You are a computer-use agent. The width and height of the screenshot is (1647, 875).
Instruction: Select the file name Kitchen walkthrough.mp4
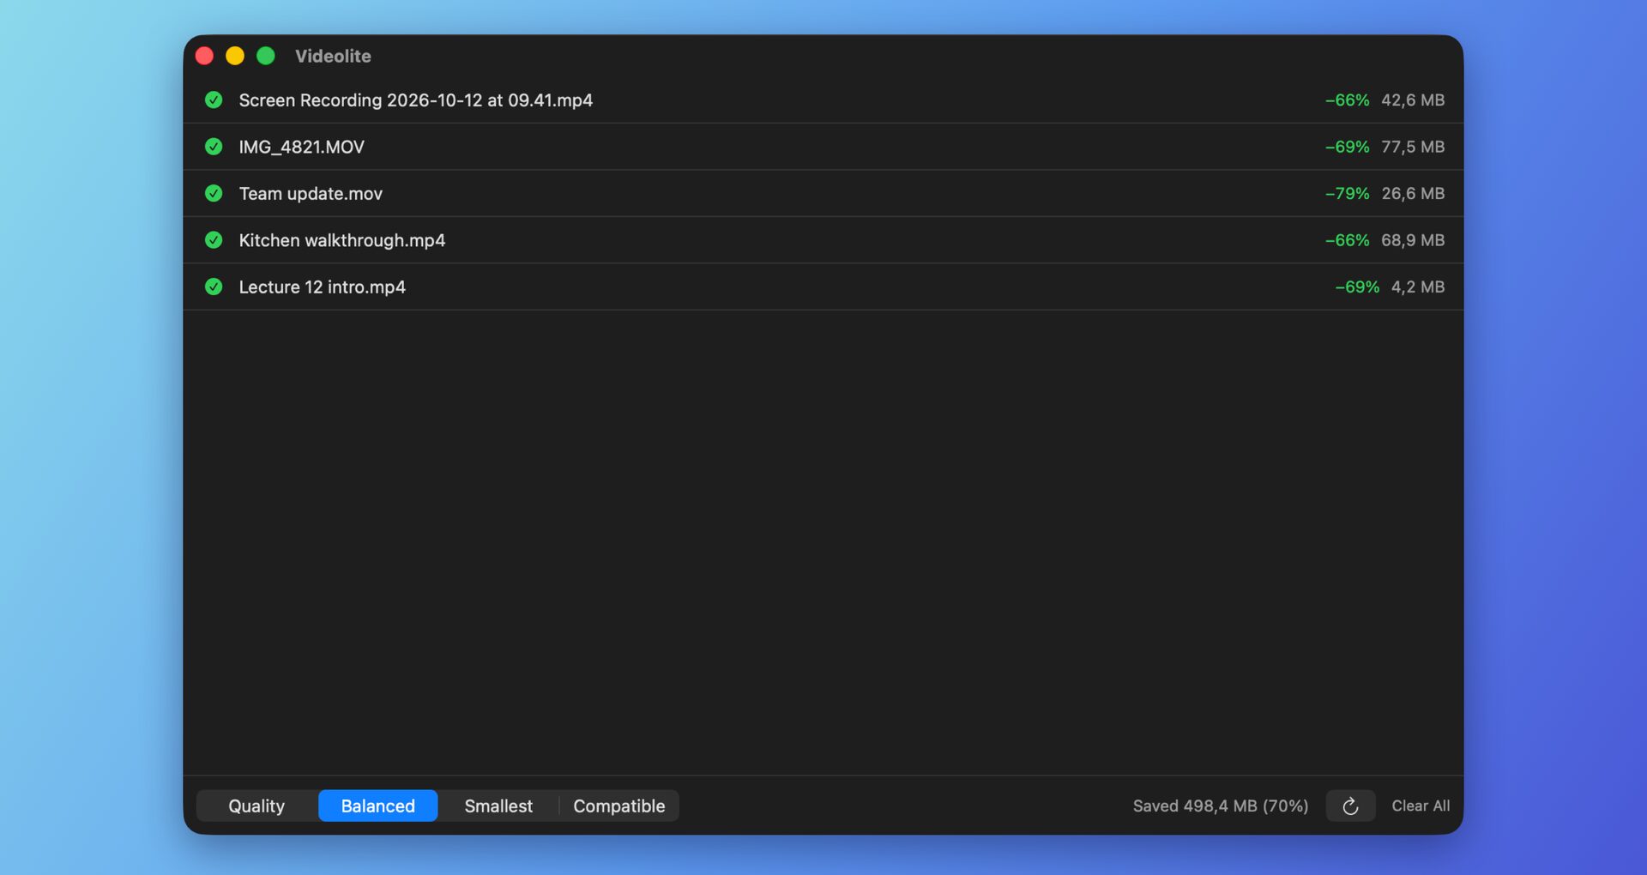(342, 240)
